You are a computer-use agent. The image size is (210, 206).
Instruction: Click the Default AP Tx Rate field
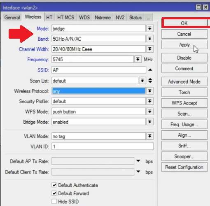93,161
